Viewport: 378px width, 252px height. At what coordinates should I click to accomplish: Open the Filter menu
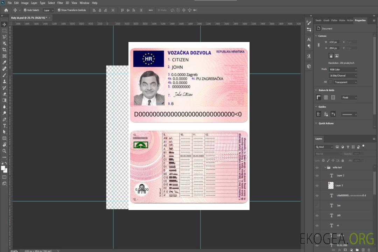click(60, 3)
